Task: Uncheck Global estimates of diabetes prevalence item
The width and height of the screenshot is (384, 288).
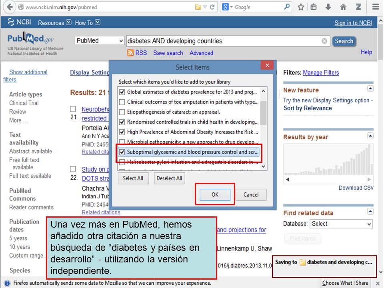Action: 122,92
